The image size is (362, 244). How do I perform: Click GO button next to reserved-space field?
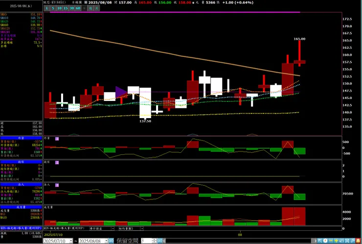tap(160, 241)
